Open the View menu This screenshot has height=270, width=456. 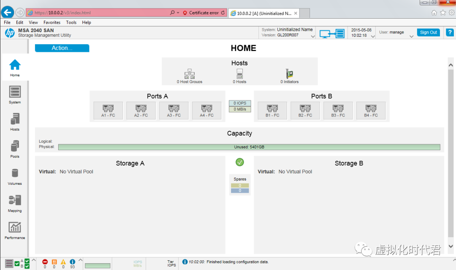click(33, 22)
